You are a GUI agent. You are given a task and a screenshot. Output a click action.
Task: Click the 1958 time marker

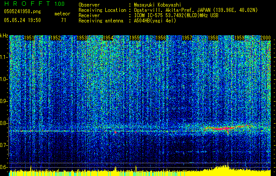coord(213,38)
